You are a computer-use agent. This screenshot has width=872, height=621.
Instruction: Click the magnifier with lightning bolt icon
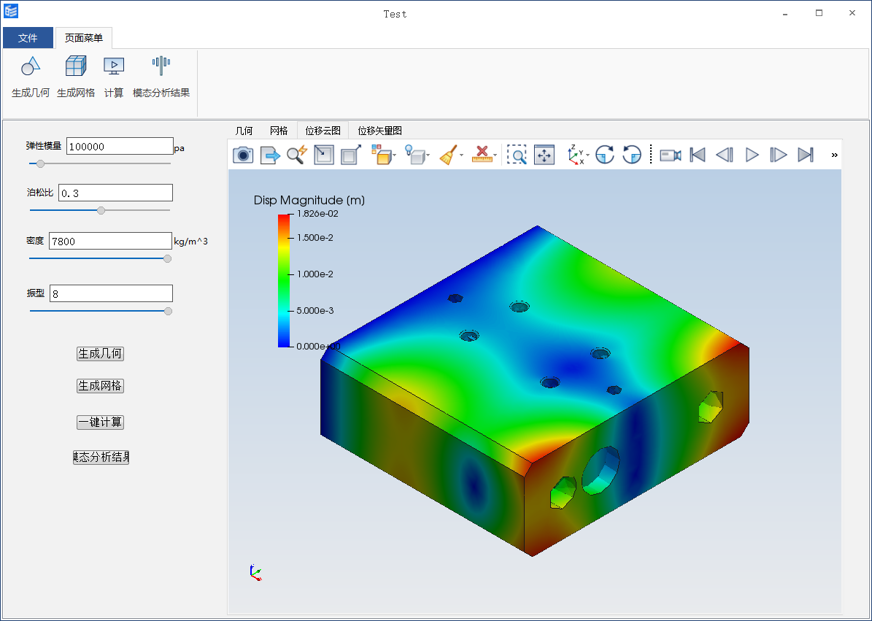click(x=297, y=155)
